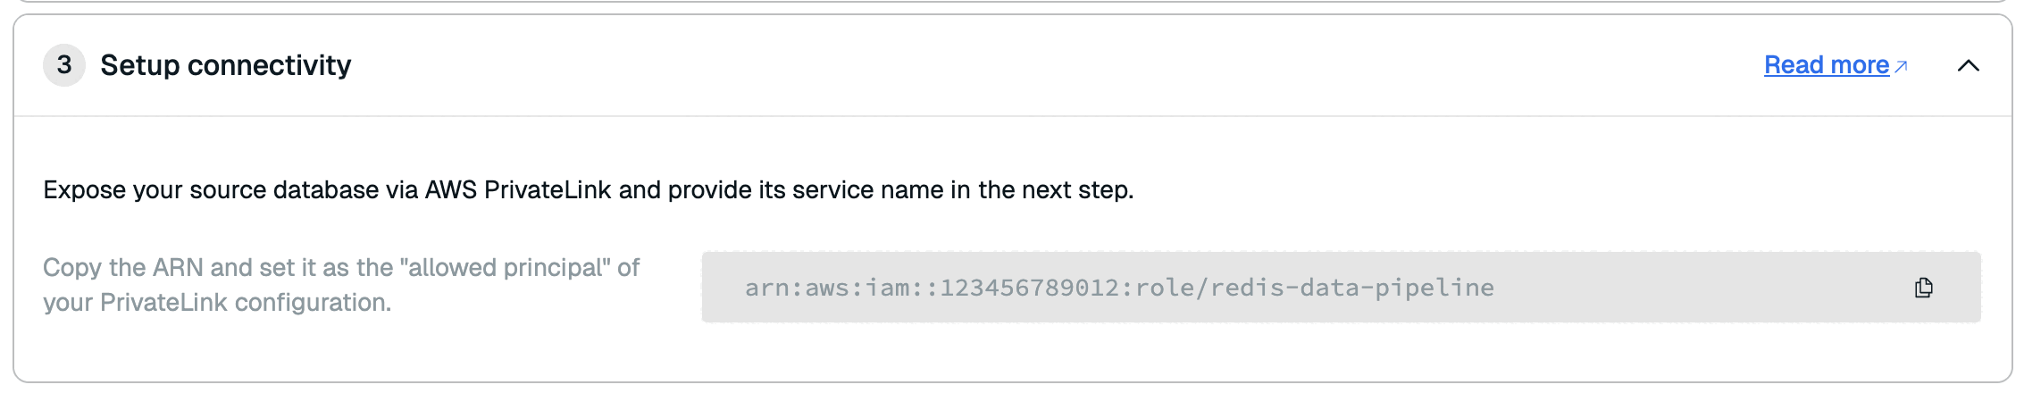Click the word "Setup" in the heading

point(140,65)
